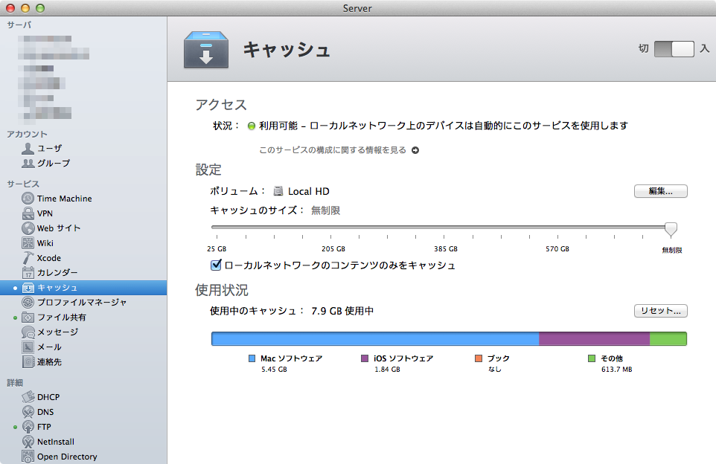Click the 1.84 GB value text
This screenshot has width=716, height=464.
387,370
